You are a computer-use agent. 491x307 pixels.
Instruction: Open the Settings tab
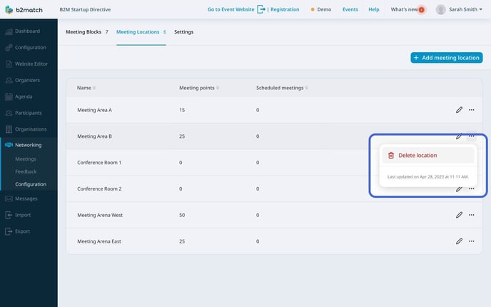184,32
